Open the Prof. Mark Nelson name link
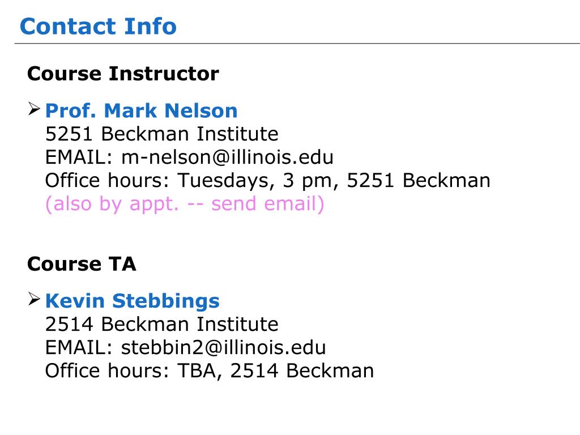 tap(141, 110)
